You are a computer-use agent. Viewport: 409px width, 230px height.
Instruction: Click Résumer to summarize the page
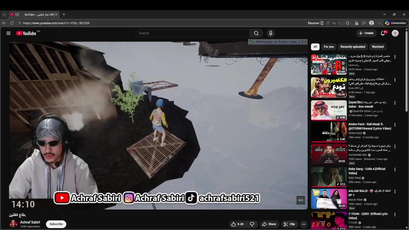tap(316, 23)
